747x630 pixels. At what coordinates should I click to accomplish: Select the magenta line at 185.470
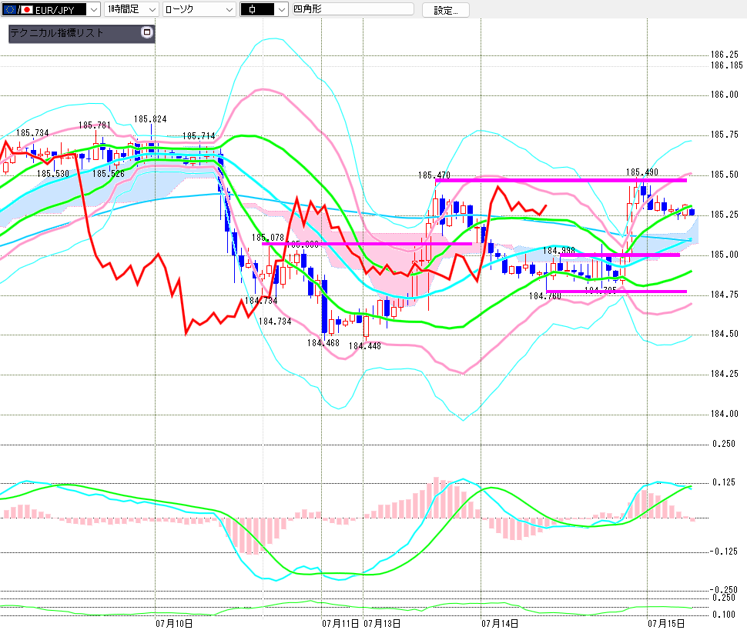(561, 180)
